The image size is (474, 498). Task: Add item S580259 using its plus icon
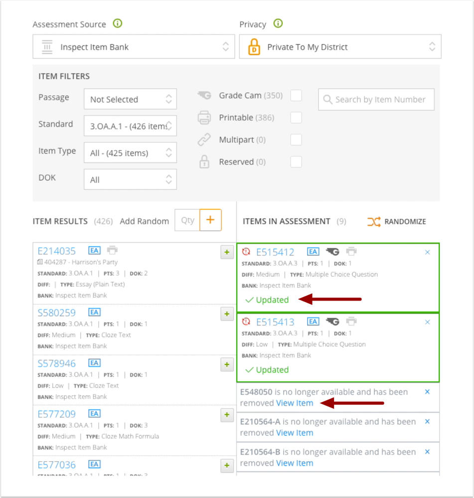pyautogui.click(x=227, y=314)
